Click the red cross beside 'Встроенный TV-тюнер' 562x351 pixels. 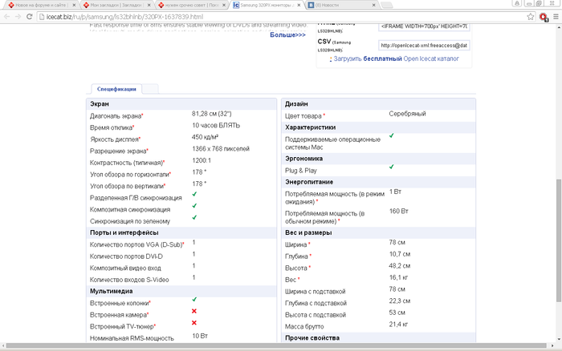(194, 323)
